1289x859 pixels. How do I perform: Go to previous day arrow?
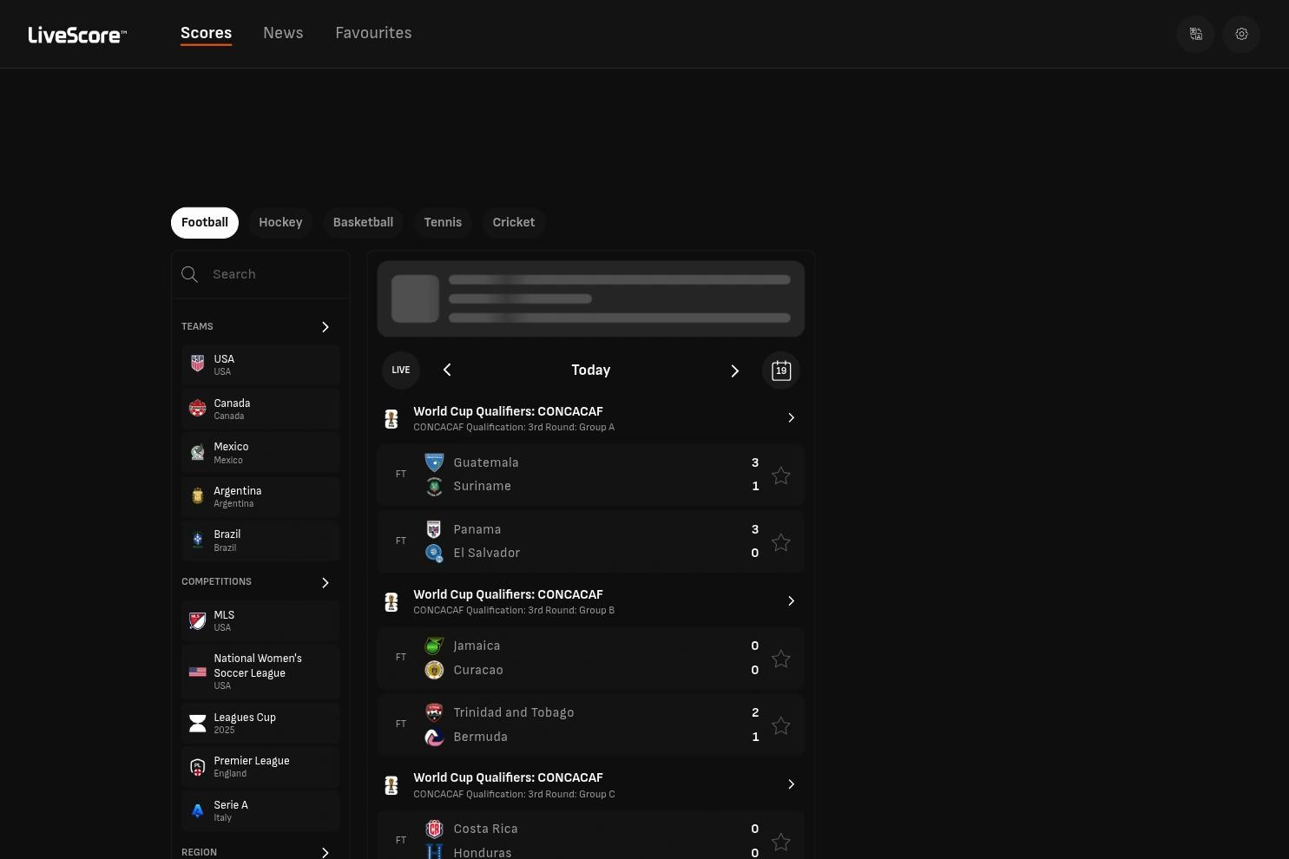coord(447,370)
